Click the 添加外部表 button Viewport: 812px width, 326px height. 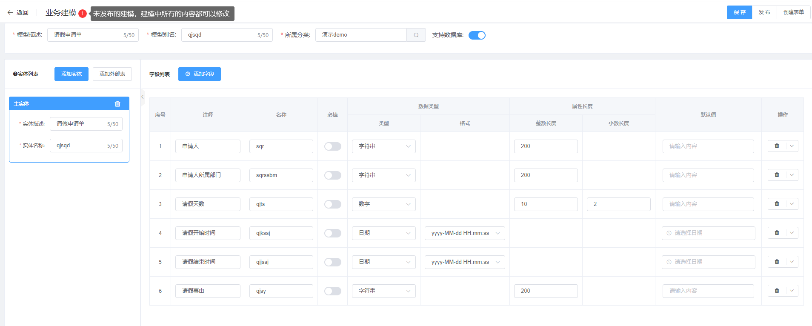(112, 74)
